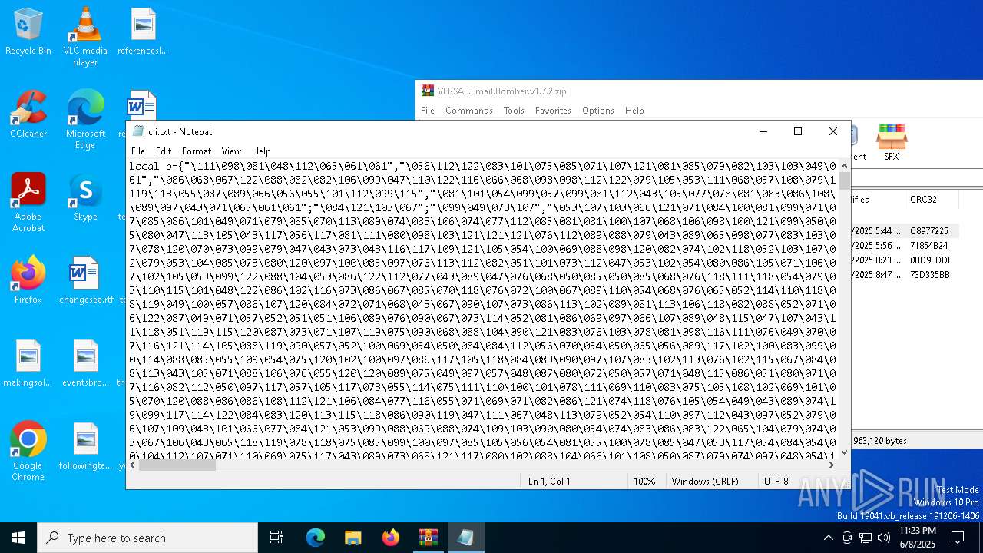The image size is (983, 553).
Task: Show hidden system tray icons
Action: tap(828, 538)
